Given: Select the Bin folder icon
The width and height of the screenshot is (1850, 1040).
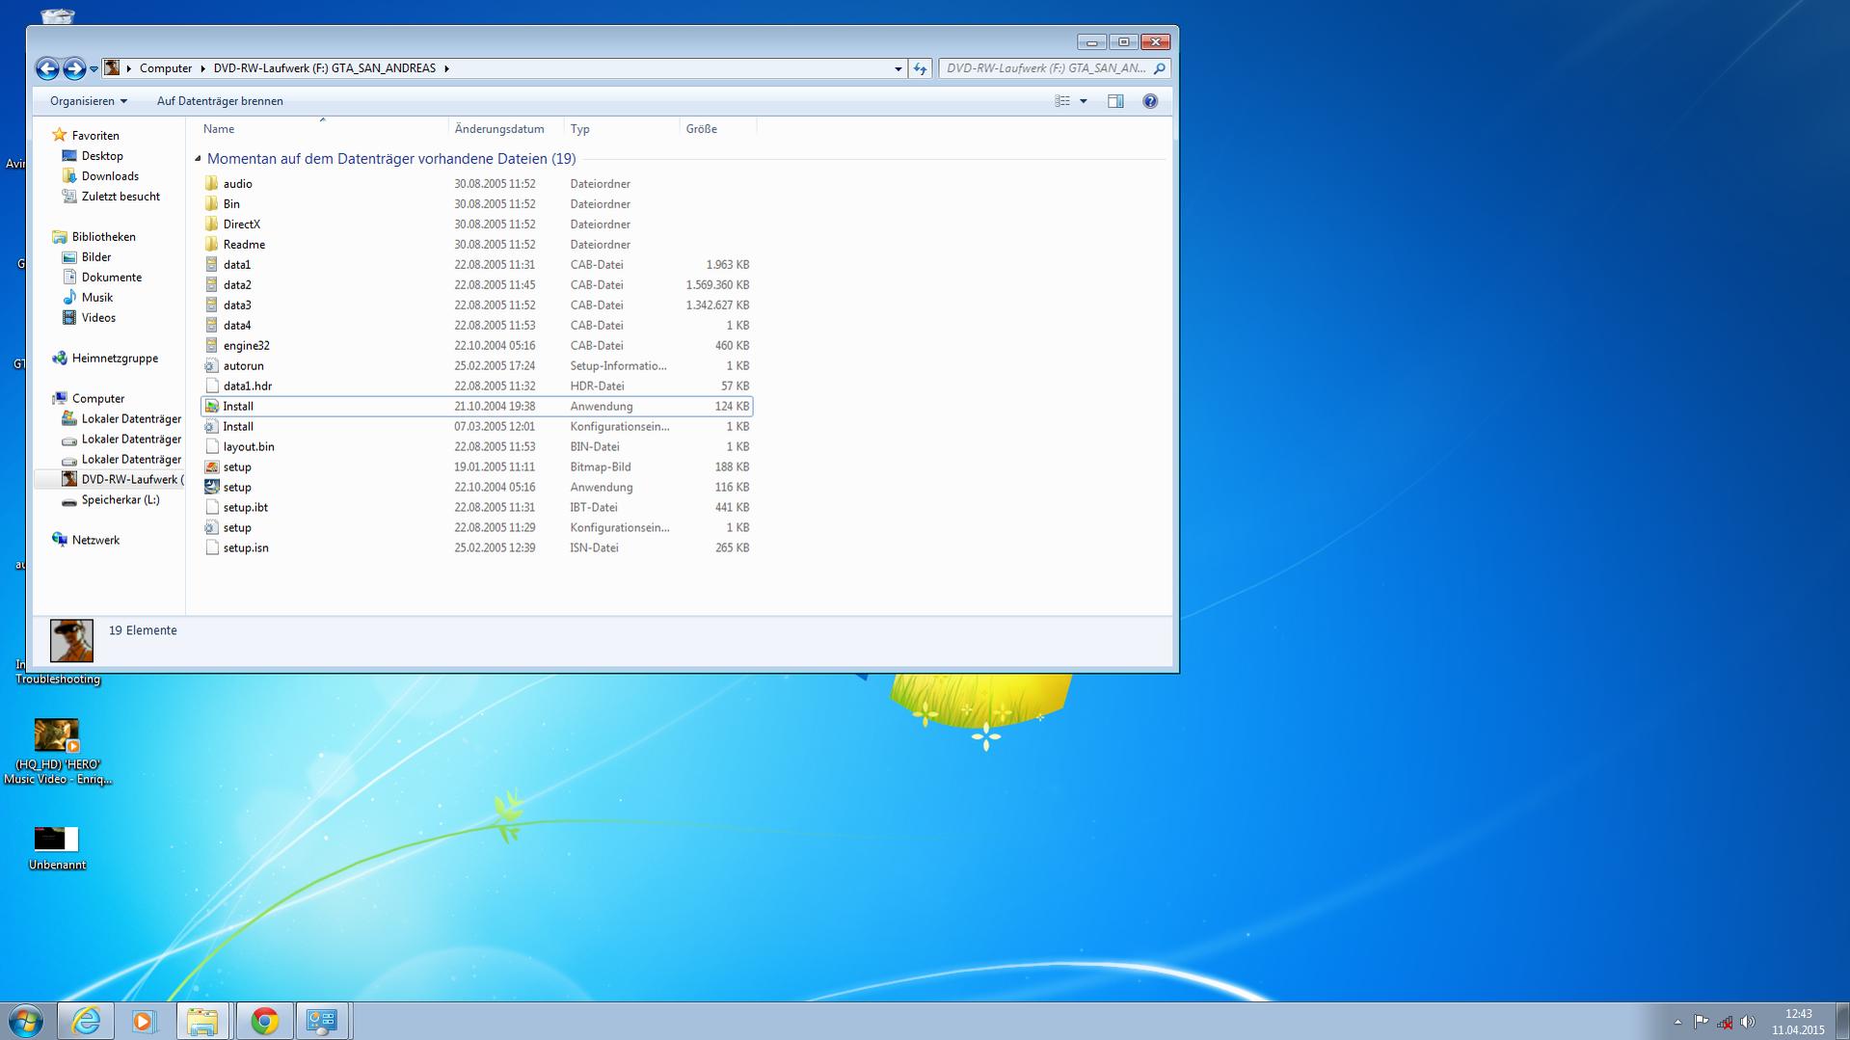Looking at the screenshot, I should pyautogui.click(x=211, y=204).
